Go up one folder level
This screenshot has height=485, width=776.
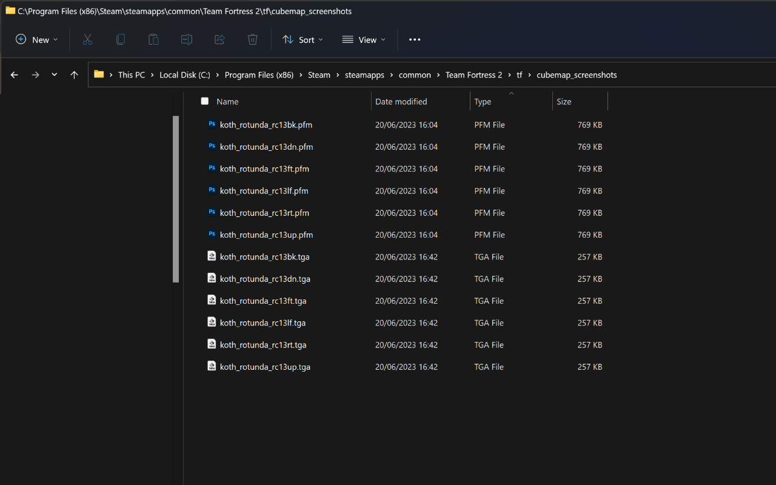[x=74, y=75]
